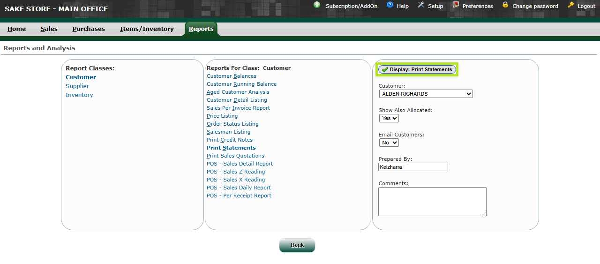Open the Email Customers dropdown

389,143
